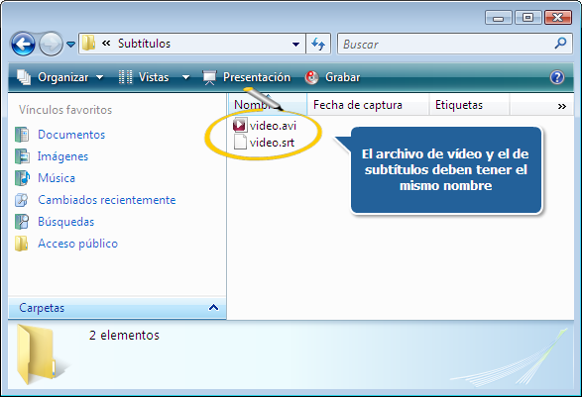
Task: Click Grabar to burn to disc
Action: [x=332, y=77]
